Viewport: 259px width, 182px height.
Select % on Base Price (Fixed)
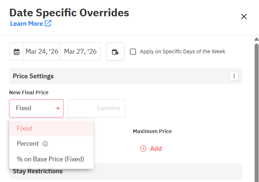[x=50, y=159]
